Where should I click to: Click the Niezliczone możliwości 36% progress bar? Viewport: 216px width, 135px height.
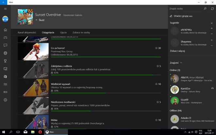coord(106,111)
